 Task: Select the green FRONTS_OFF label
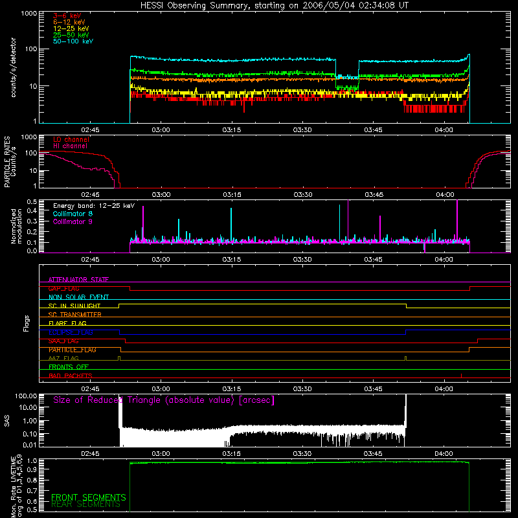coord(69,366)
